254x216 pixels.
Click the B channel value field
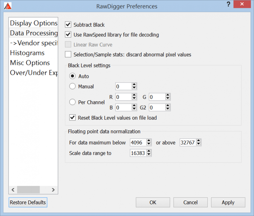[x=124, y=107]
